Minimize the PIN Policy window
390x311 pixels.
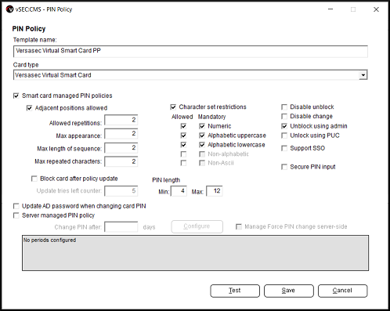coord(330,9)
